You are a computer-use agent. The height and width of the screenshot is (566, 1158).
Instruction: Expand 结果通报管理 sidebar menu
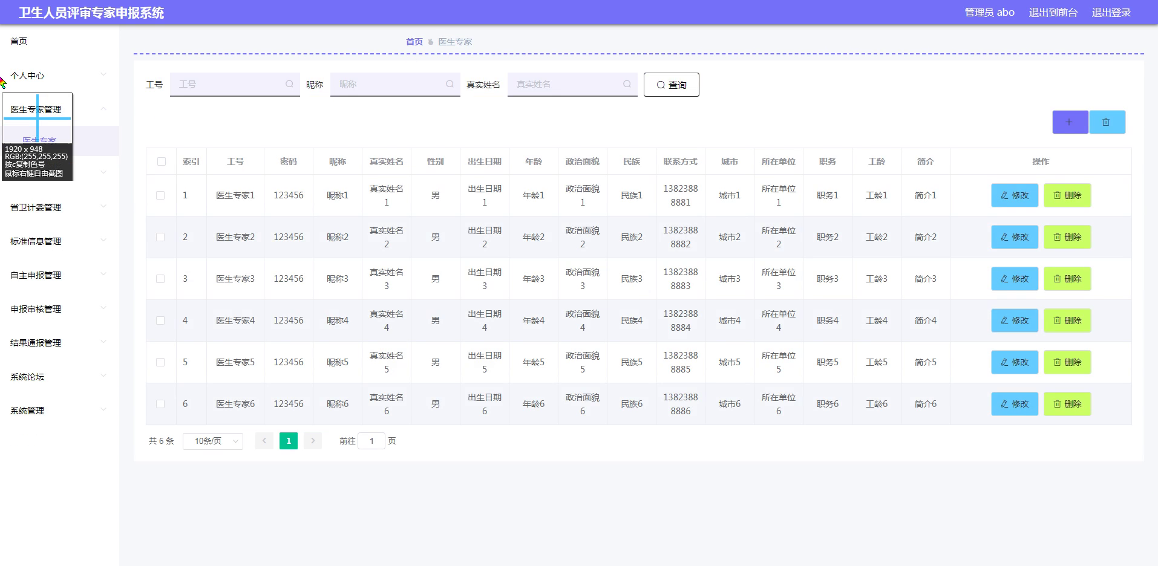point(59,343)
